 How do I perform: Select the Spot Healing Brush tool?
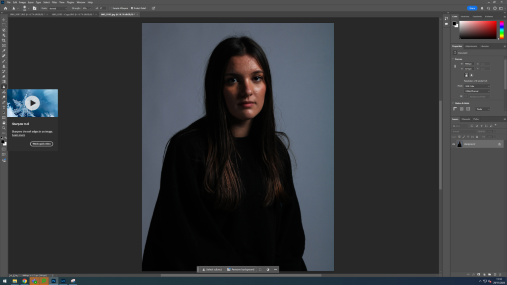[4, 56]
